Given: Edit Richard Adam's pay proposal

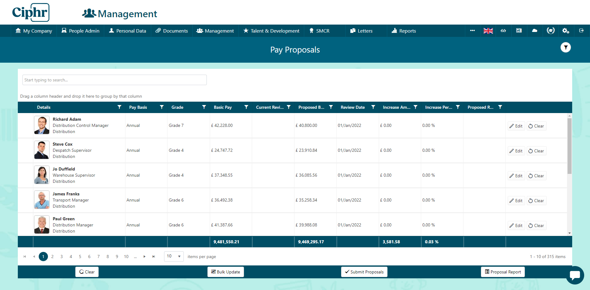Looking at the screenshot, I should [516, 126].
